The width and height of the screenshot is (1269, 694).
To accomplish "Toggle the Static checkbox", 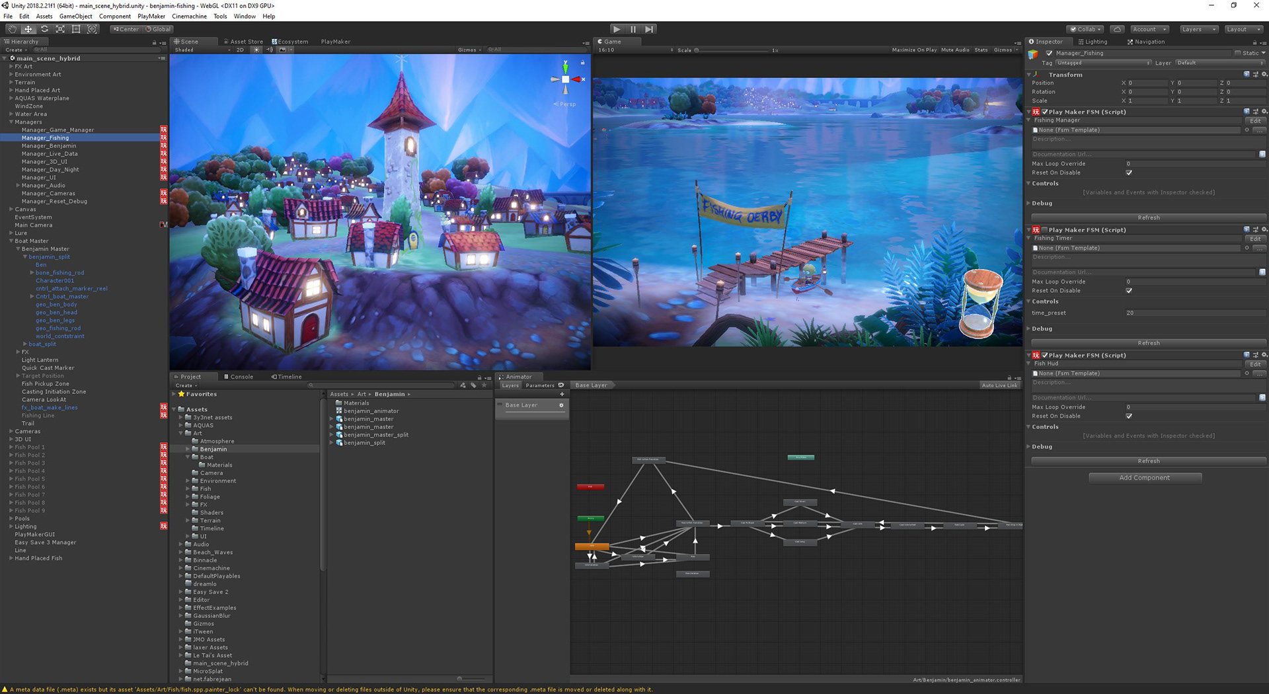I will pyautogui.click(x=1237, y=53).
